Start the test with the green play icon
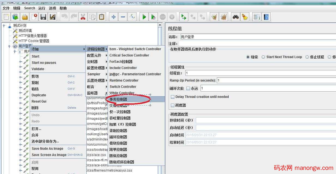 (144, 17)
